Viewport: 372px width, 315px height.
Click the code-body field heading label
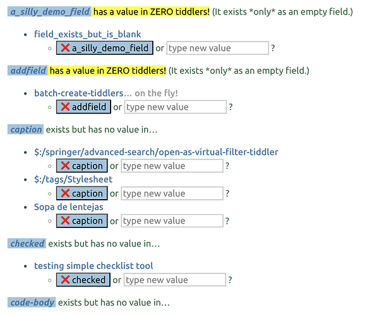click(32, 302)
